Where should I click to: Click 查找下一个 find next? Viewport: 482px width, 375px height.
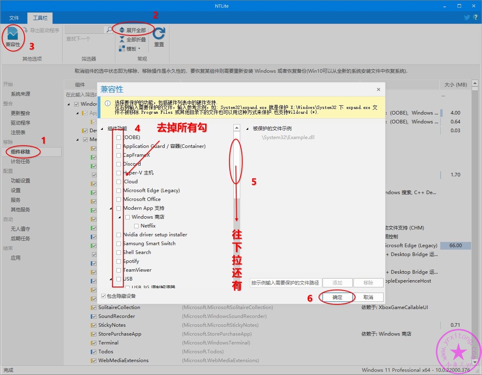(78, 39)
